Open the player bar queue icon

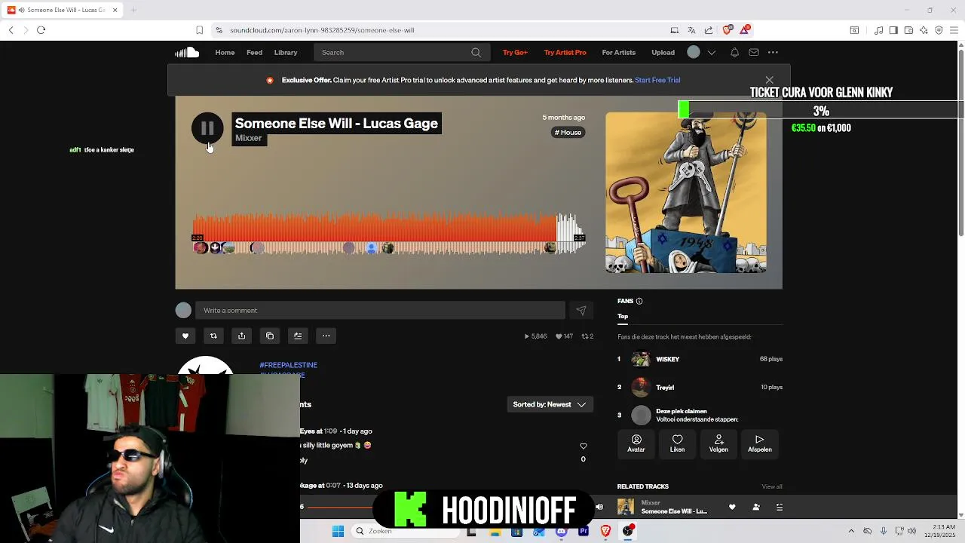click(x=780, y=507)
